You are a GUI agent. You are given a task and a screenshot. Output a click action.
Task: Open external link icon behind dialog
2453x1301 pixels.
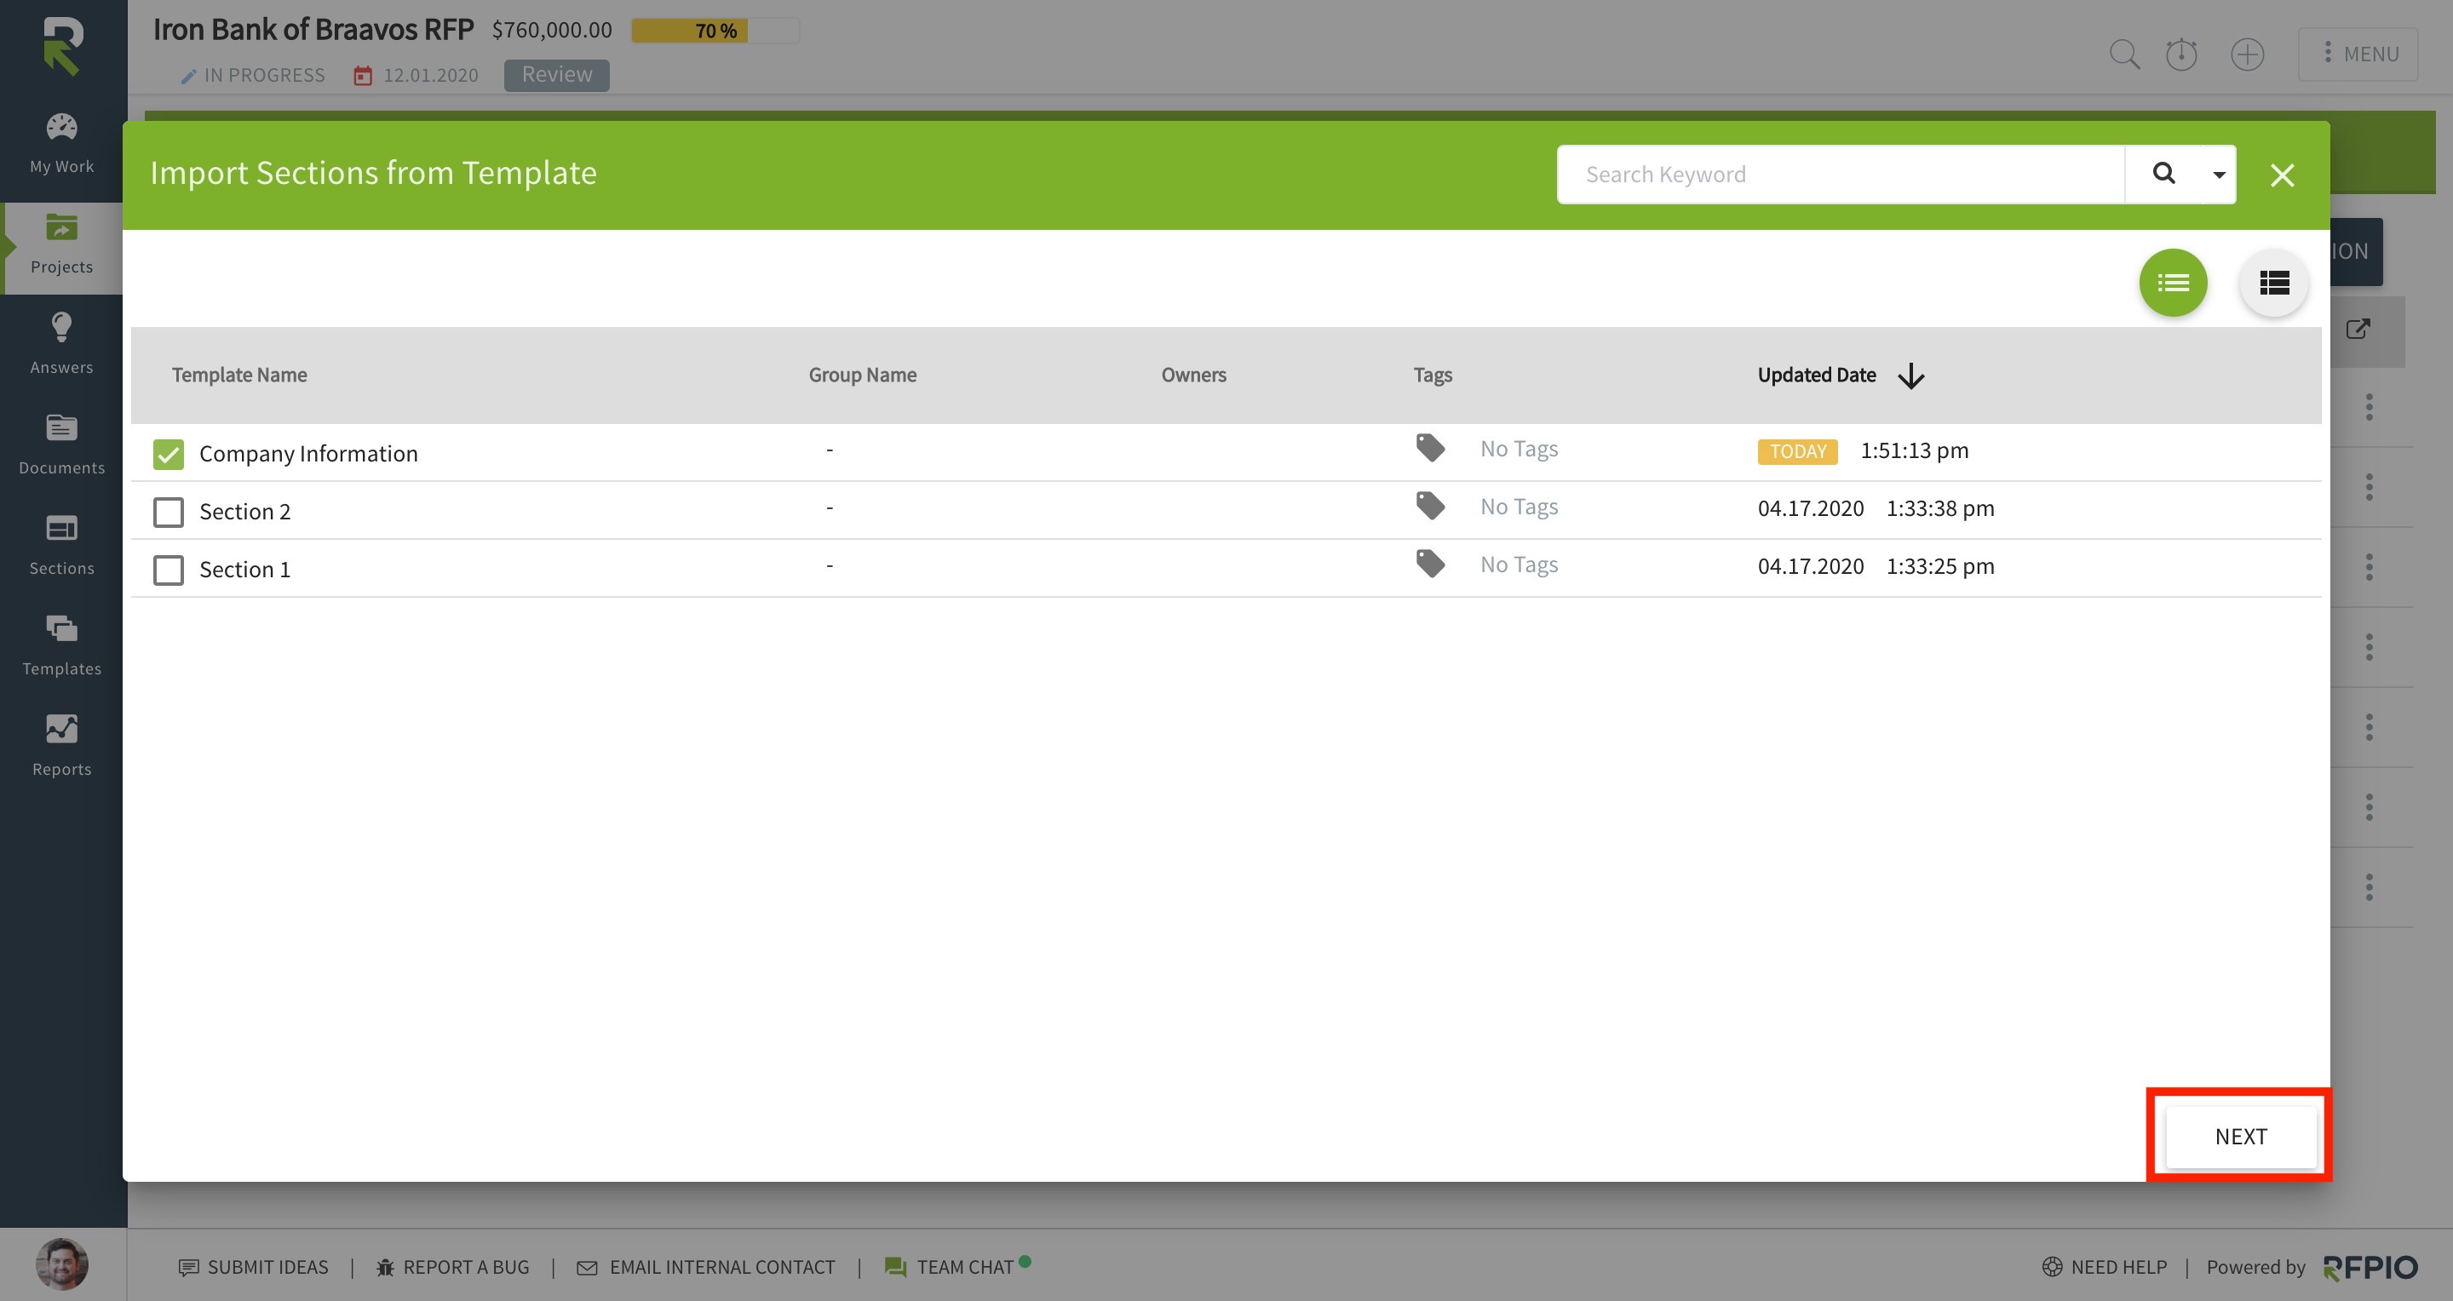(2358, 330)
